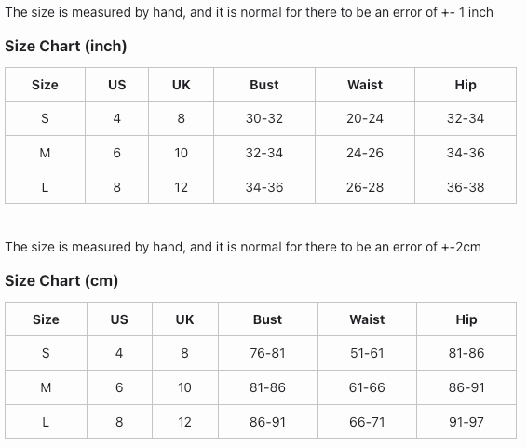Select bust value 30-32 cell
The height and width of the screenshot is (448, 527).
pos(264,118)
